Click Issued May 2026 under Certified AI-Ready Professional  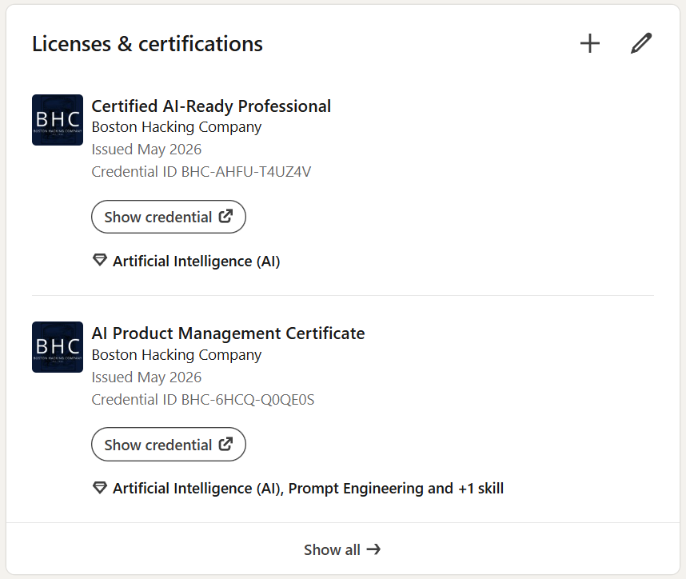[146, 150]
